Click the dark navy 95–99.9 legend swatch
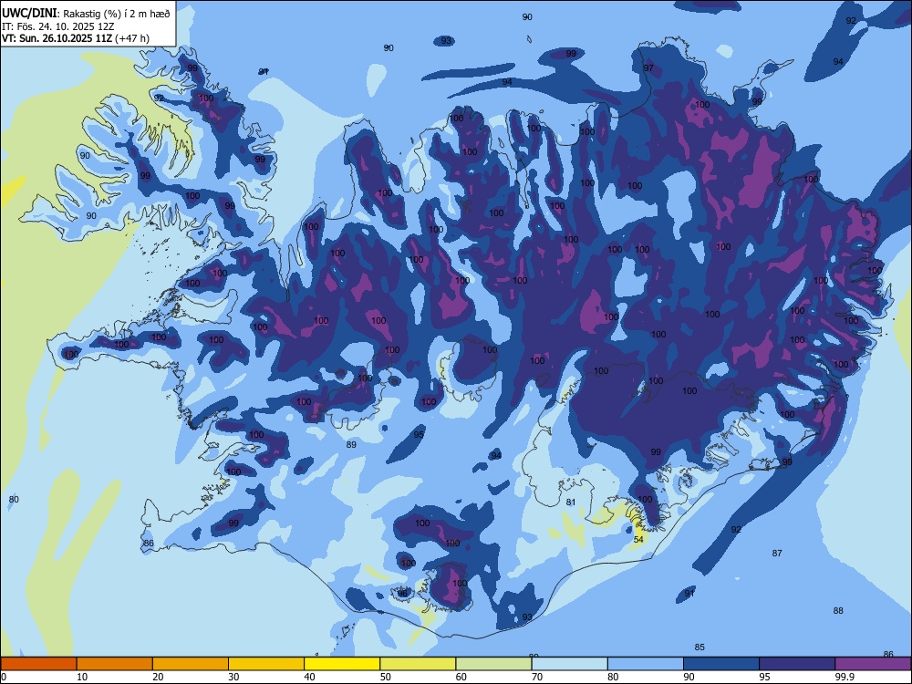The height and width of the screenshot is (684, 912). coord(797,664)
